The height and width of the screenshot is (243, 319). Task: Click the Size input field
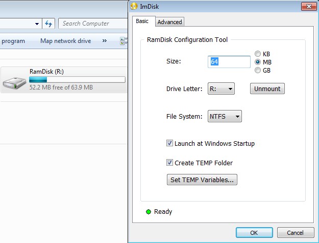(229, 62)
